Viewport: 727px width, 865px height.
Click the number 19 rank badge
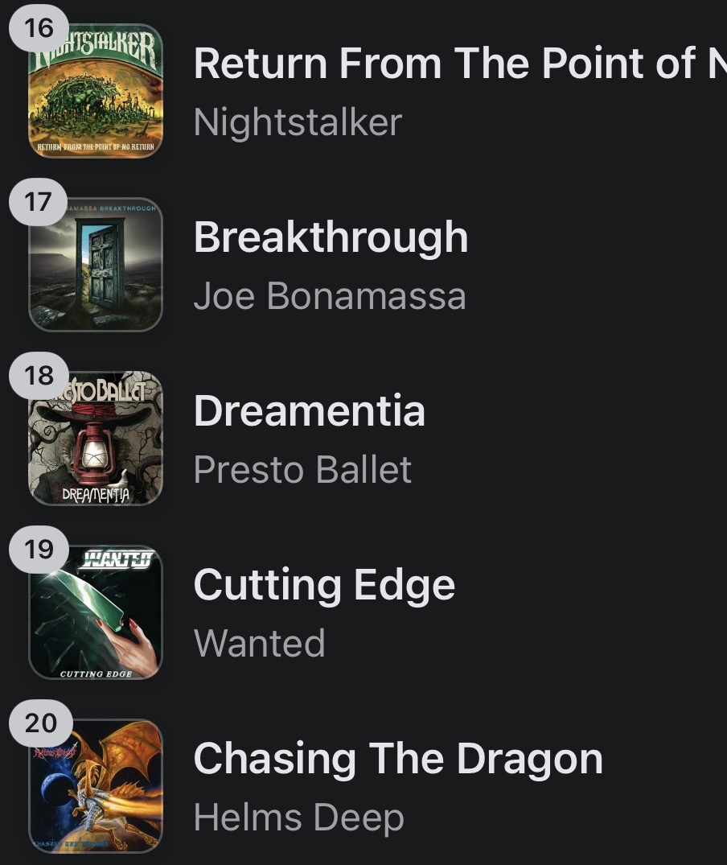(x=39, y=550)
